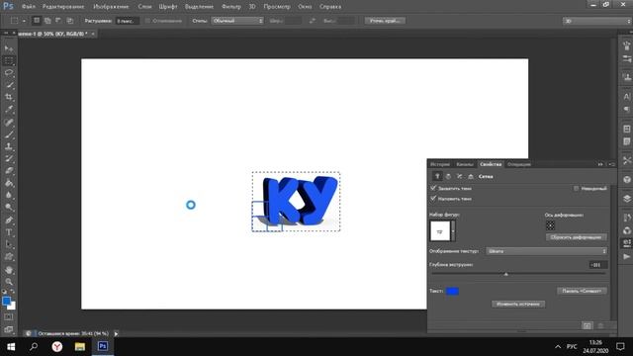Select the Hand tool
Viewport: 633px width, 356px height.
(9, 270)
